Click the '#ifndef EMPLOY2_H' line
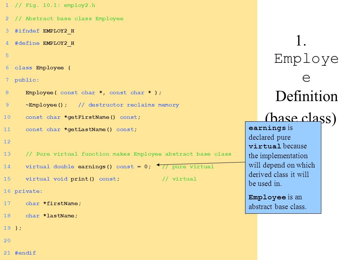The height and width of the screenshot is (260, 347). tap(44, 31)
